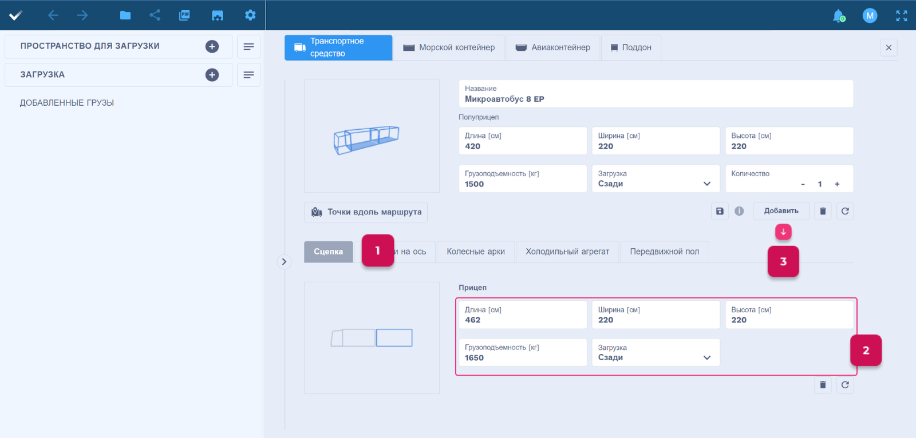This screenshot has width=916, height=438.
Task: Expand the side panel chevron arrow
Action: 284,262
